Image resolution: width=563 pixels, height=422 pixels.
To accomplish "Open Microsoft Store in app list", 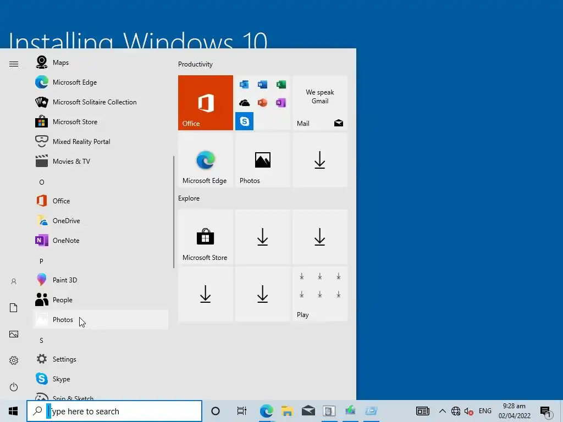I will point(101,121).
